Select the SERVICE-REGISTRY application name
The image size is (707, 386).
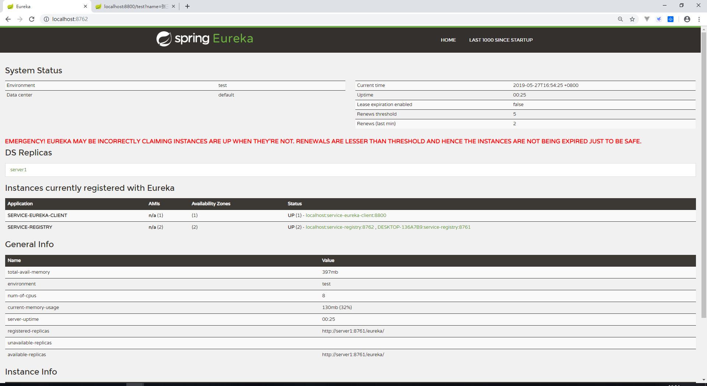(30, 227)
